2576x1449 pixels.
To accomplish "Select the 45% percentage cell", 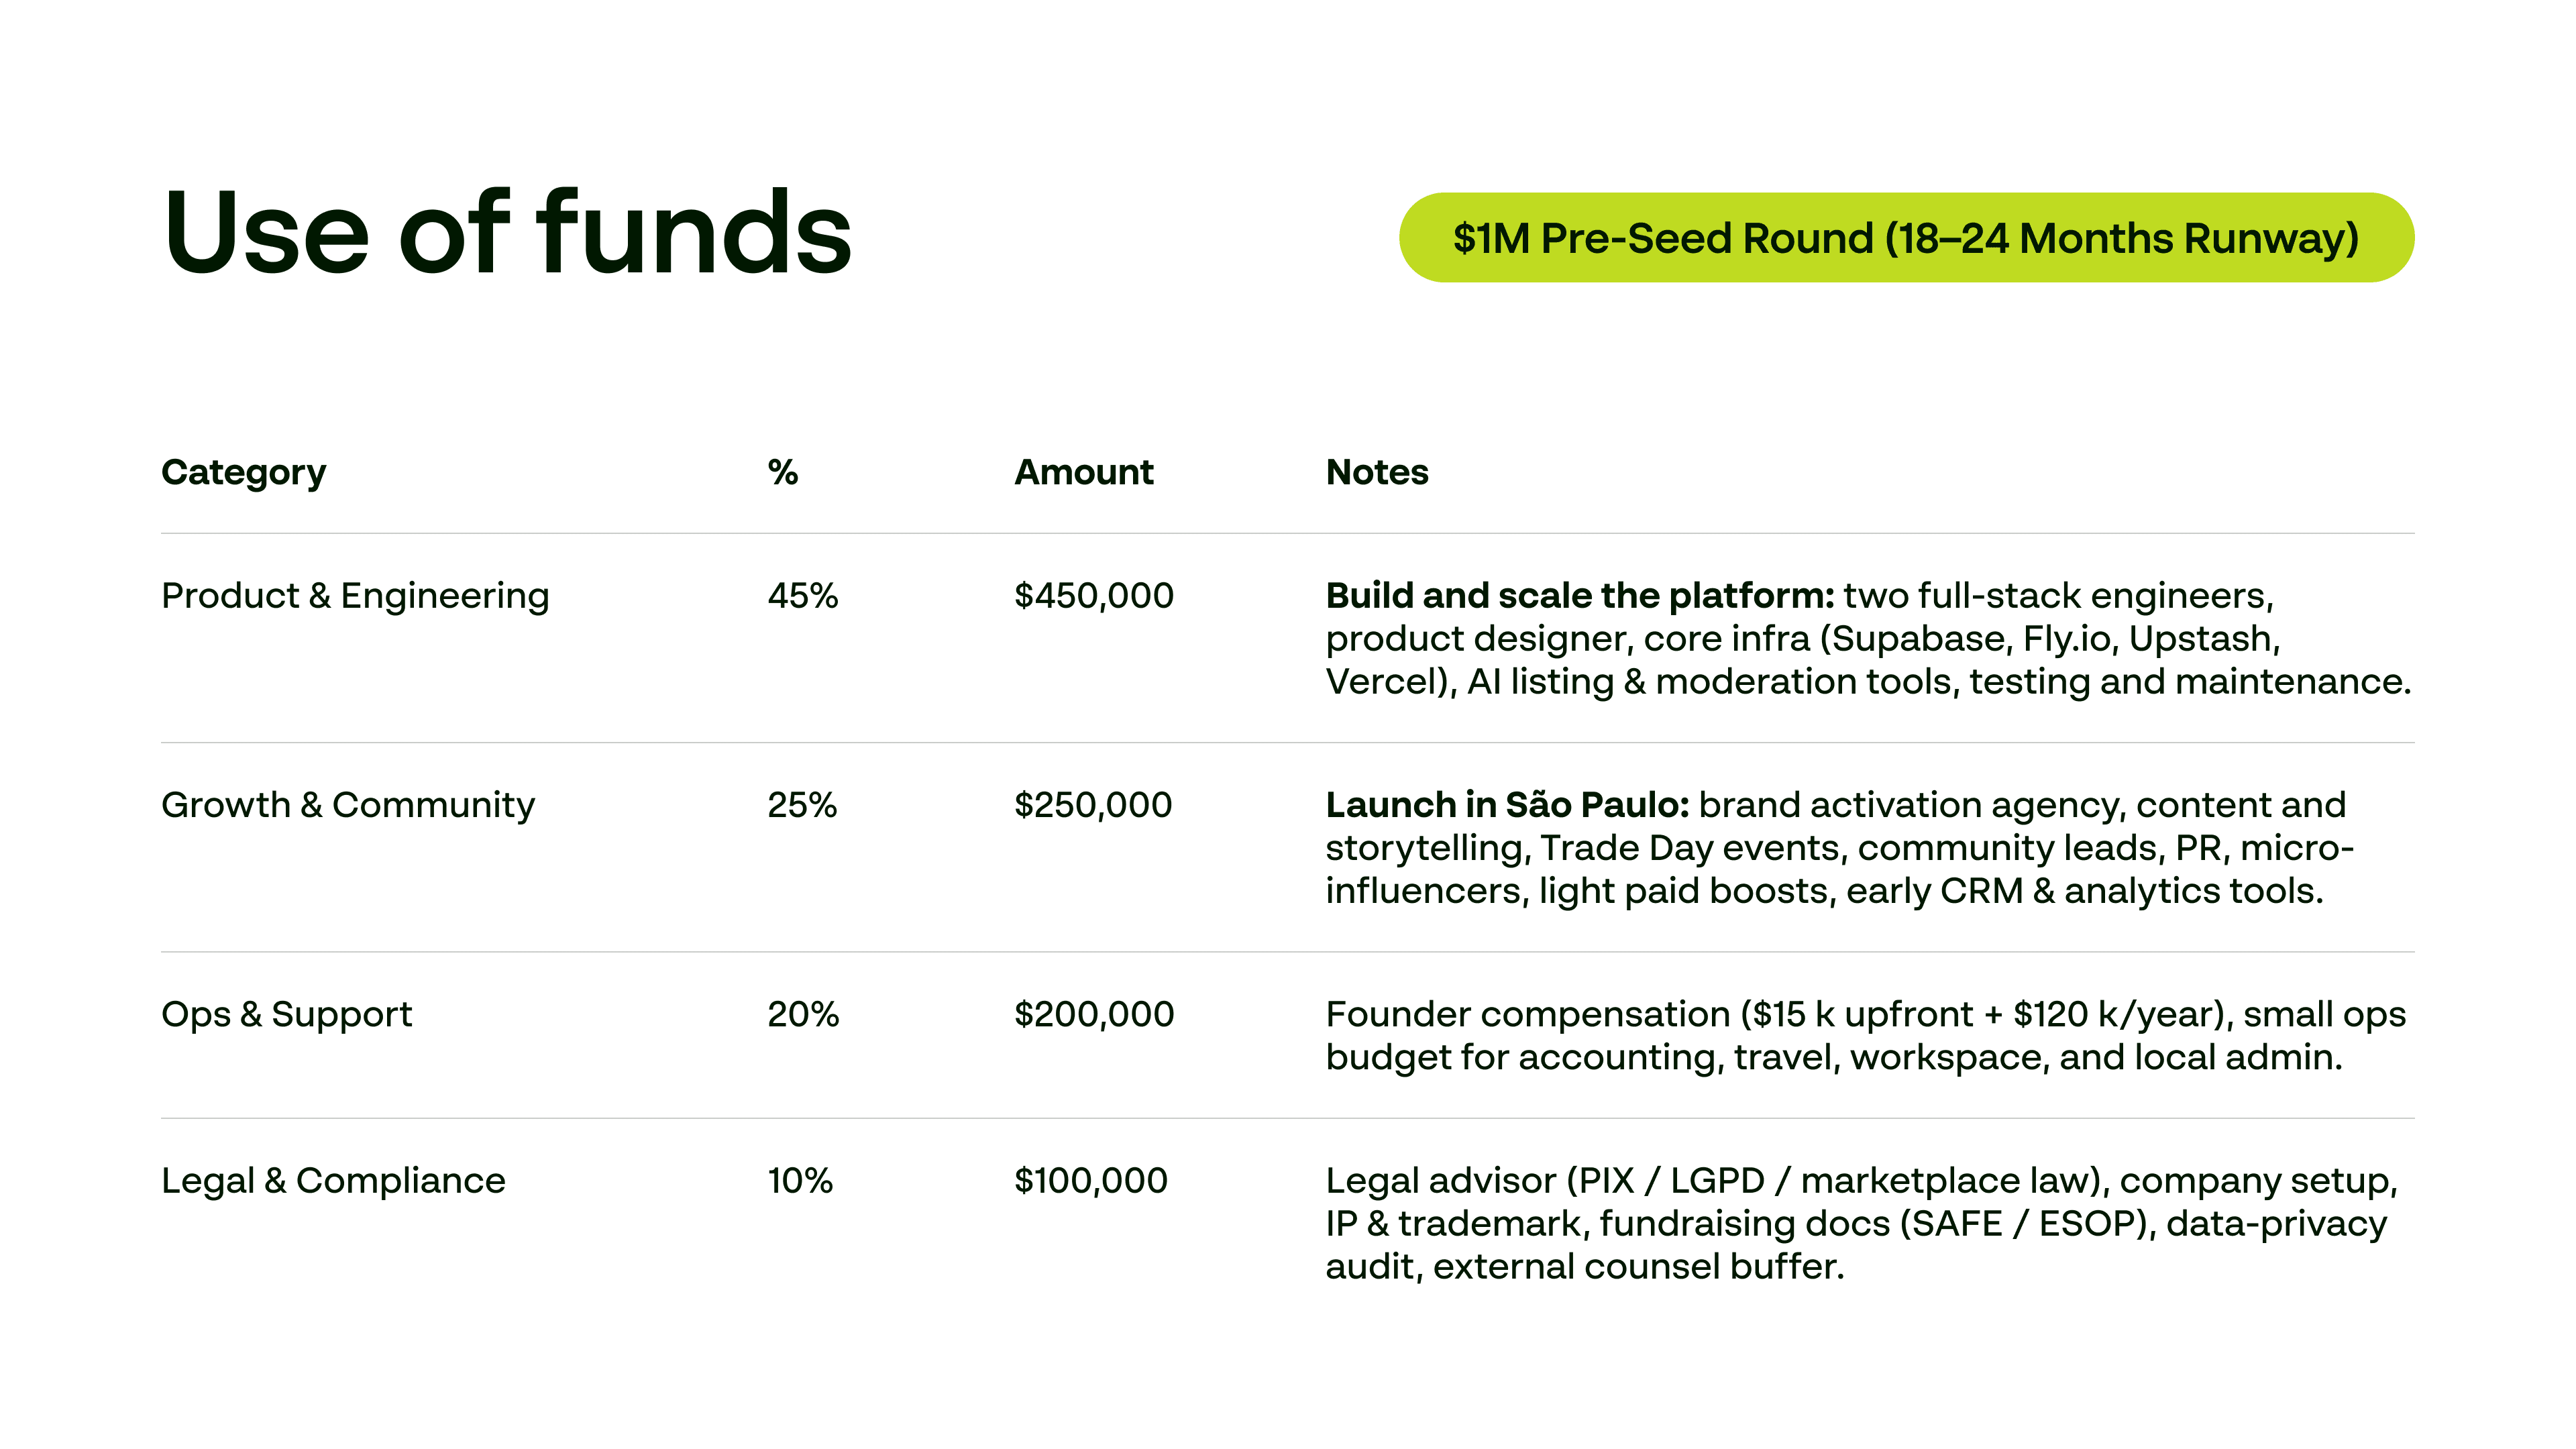I will (802, 596).
